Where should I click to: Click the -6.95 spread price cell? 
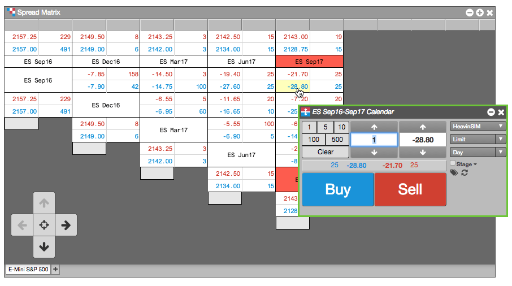point(158,111)
